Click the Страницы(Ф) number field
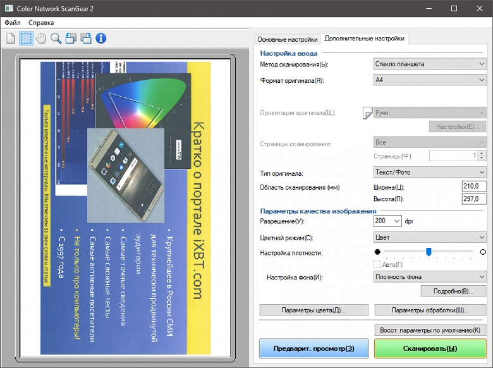 click(x=453, y=156)
